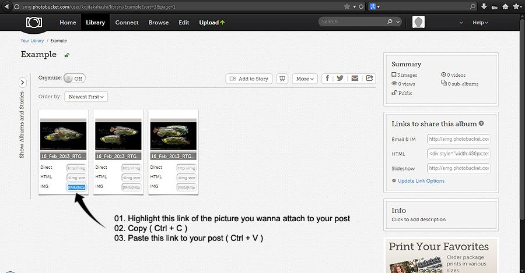Open the Browse menu
Viewport: 525px width, 273px height.
pyautogui.click(x=159, y=22)
